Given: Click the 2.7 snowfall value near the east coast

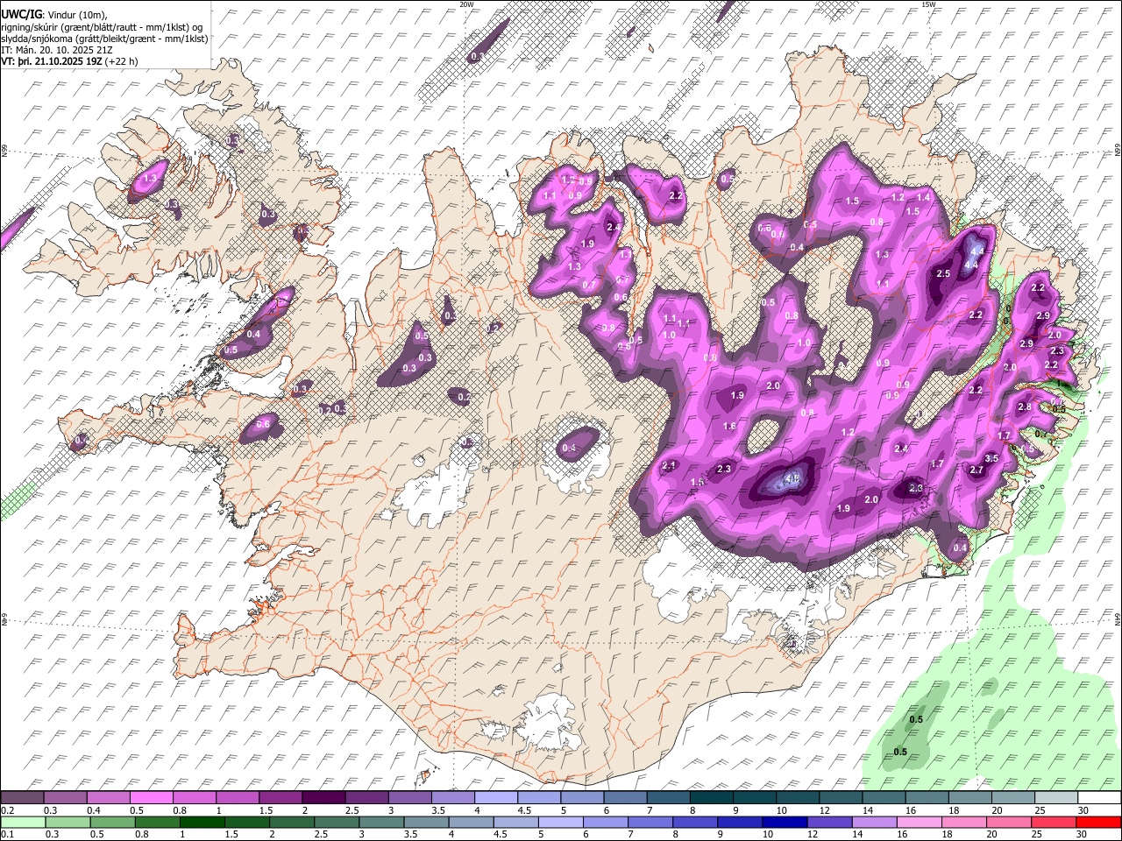Looking at the screenshot, I should click(976, 470).
